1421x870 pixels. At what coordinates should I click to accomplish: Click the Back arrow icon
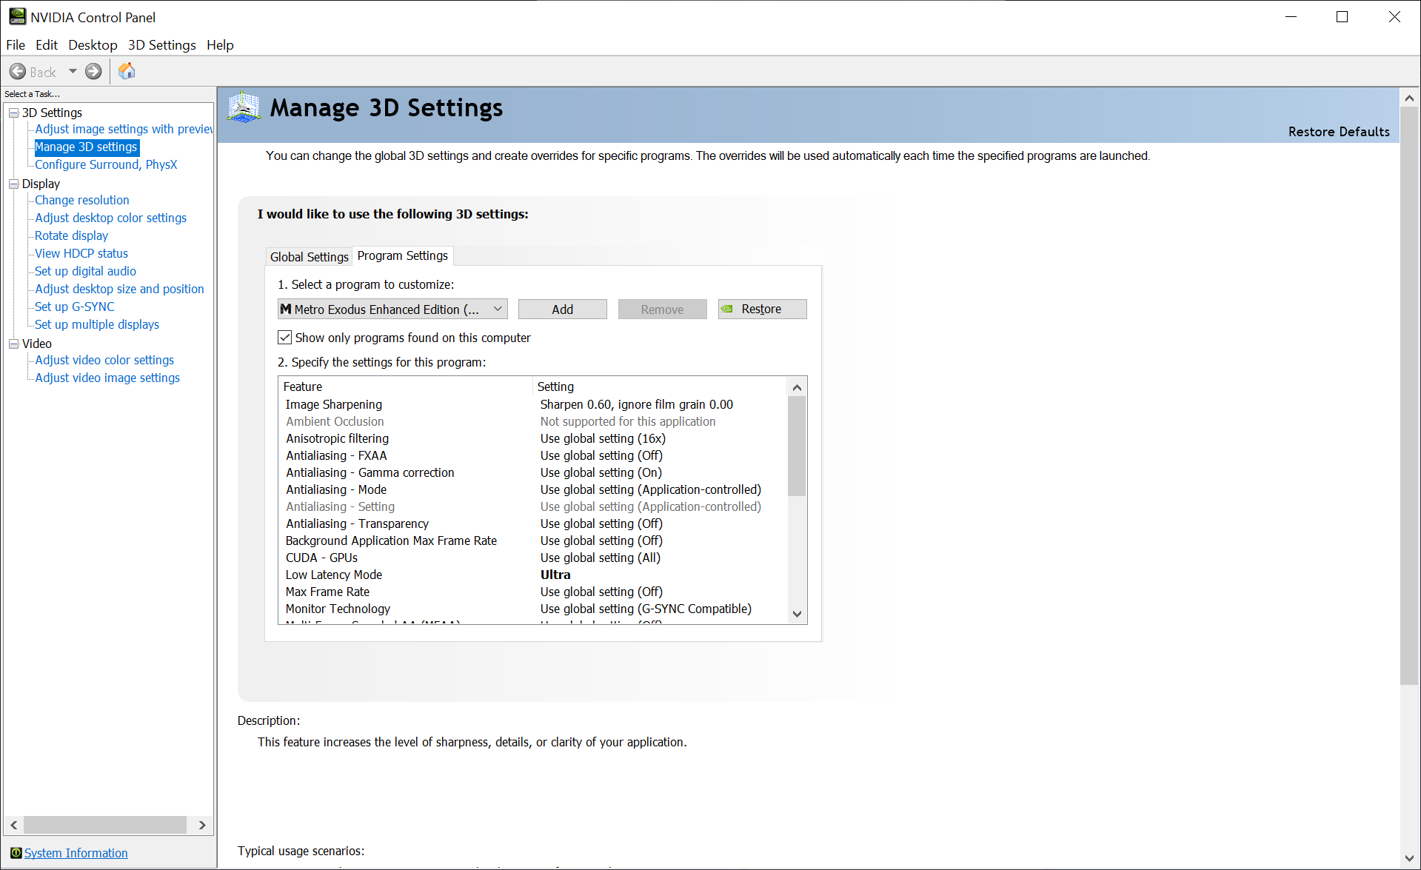click(x=18, y=72)
